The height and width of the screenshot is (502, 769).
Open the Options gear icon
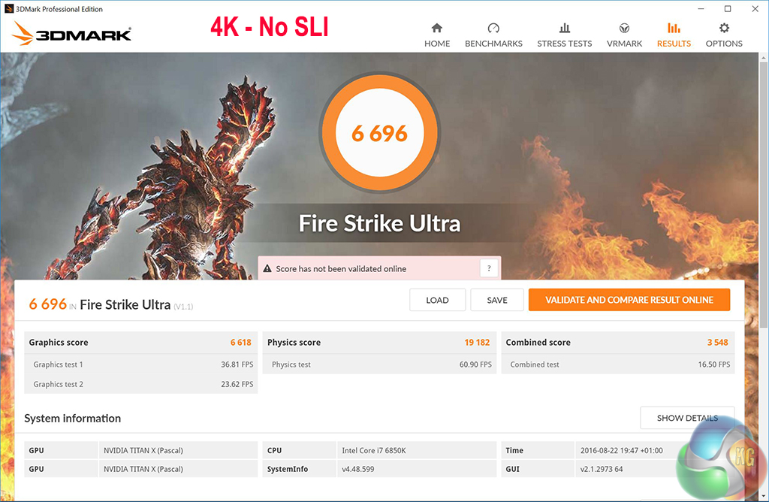724,28
